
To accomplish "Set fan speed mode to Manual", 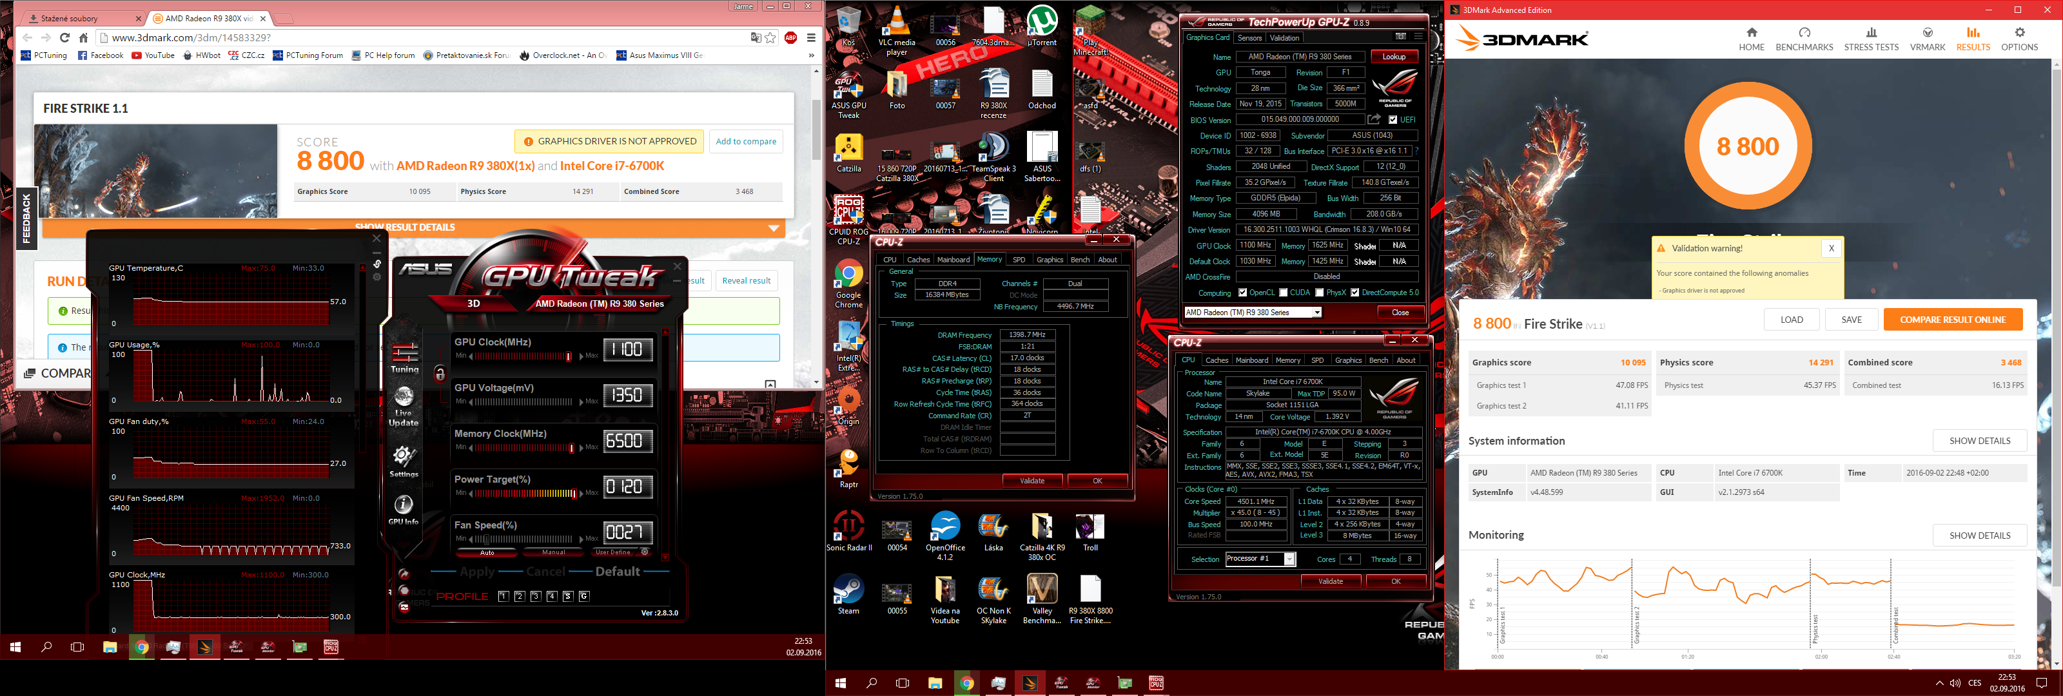I will click(x=553, y=553).
